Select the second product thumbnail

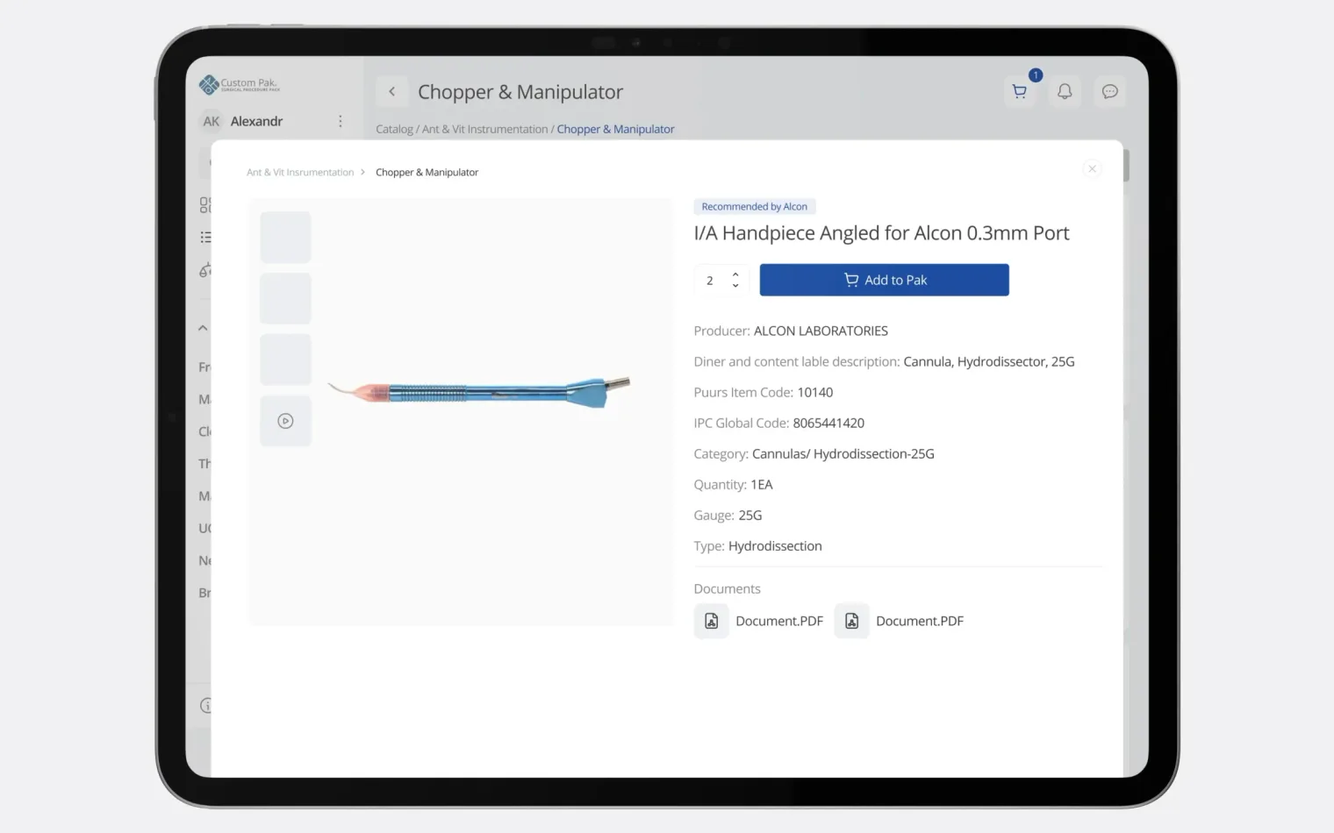pos(285,298)
